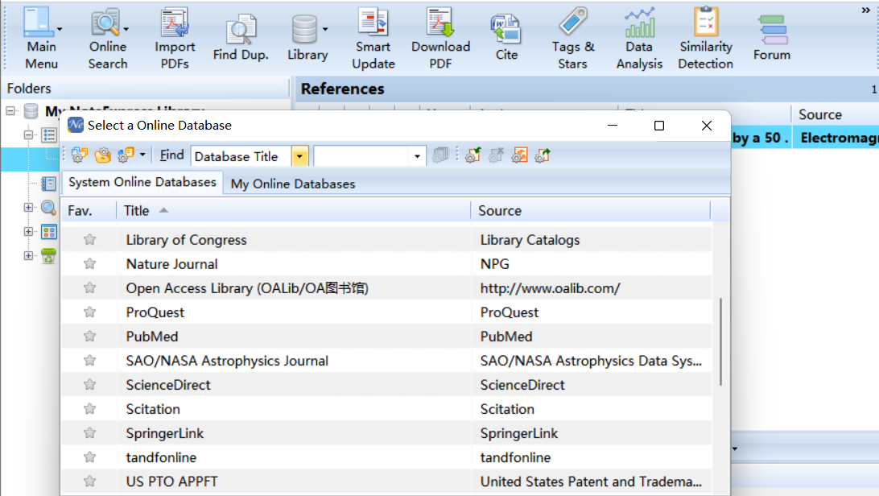Select the notebook icon in Folders tree
The image size is (879, 496).
[x=49, y=184]
